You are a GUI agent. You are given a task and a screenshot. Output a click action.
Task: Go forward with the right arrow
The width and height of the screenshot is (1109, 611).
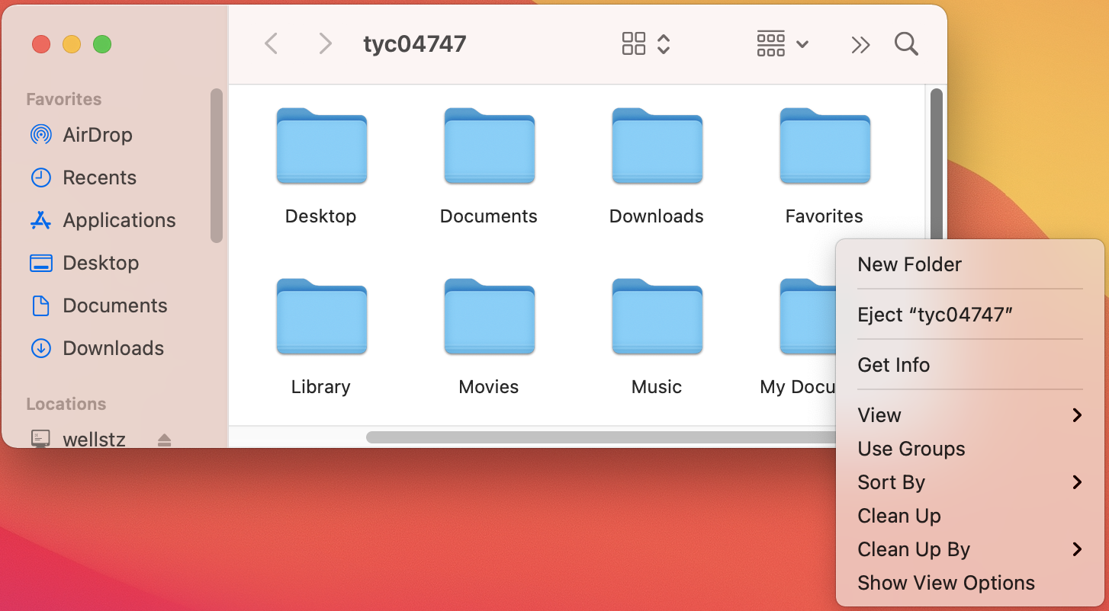click(325, 44)
